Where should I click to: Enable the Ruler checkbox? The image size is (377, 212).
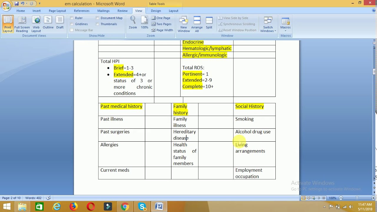point(72,18)
